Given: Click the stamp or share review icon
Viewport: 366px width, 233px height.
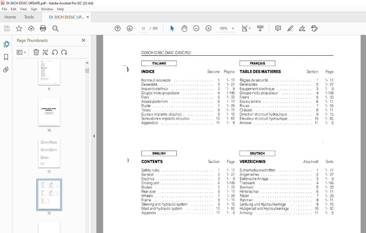Looking at the screenshot, I should coord(314,28).
